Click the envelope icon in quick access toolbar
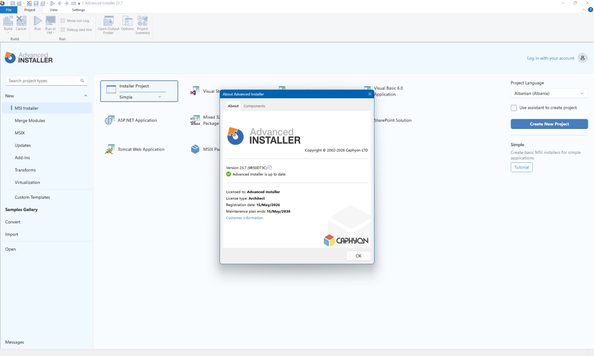 pyautogui.click(x=73, y=3)
